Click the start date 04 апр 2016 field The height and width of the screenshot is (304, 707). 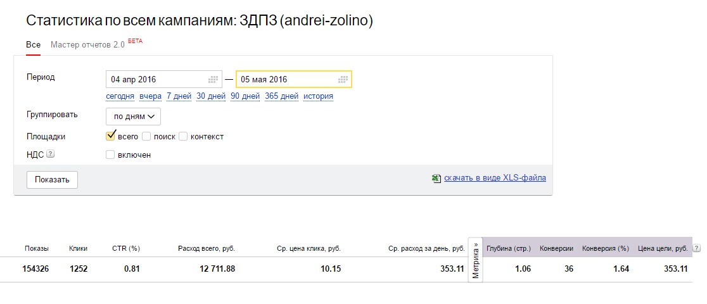click(x=164, y=79)
